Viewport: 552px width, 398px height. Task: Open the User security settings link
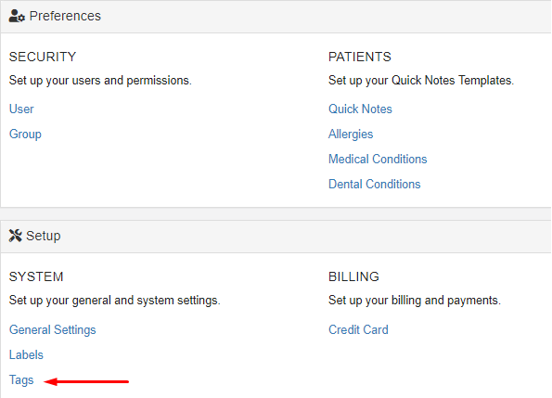coord(21,109)
